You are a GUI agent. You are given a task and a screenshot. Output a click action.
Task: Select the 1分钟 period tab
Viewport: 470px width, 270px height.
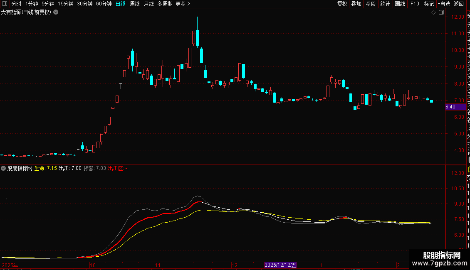click(x=32, y=4)
